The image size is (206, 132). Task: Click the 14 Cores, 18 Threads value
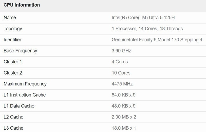[x=147, y=29]
